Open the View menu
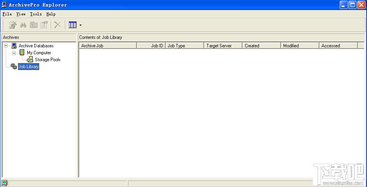 click(21, 14)
